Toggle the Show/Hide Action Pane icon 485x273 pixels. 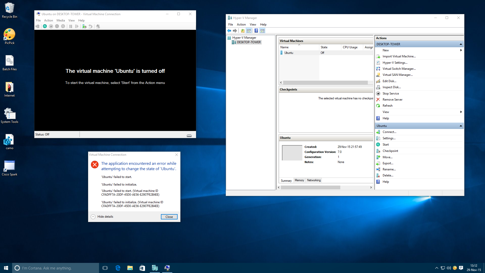(262, 31)
